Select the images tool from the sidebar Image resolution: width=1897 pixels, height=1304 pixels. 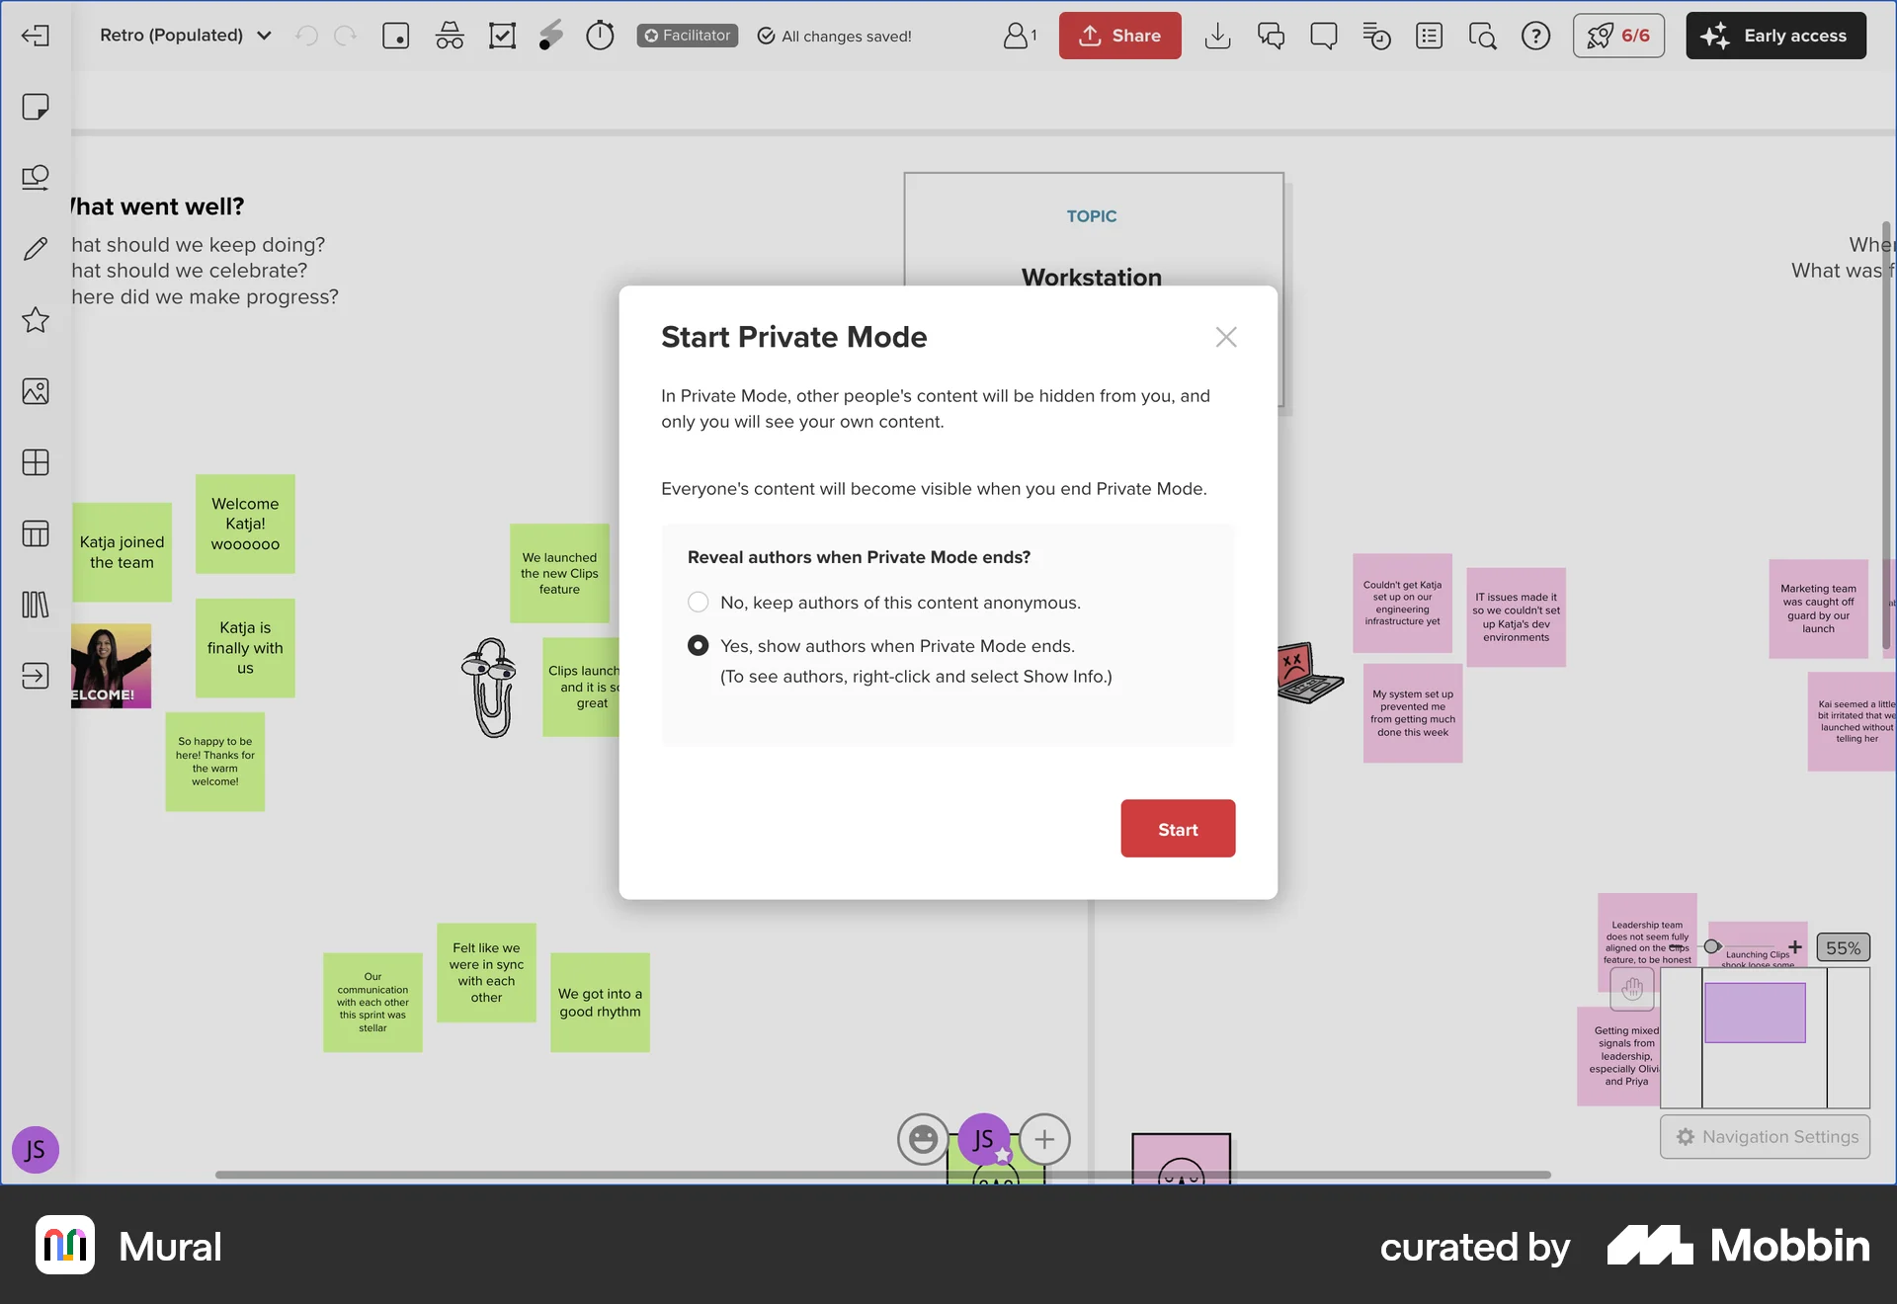click(x=36, y=390)
